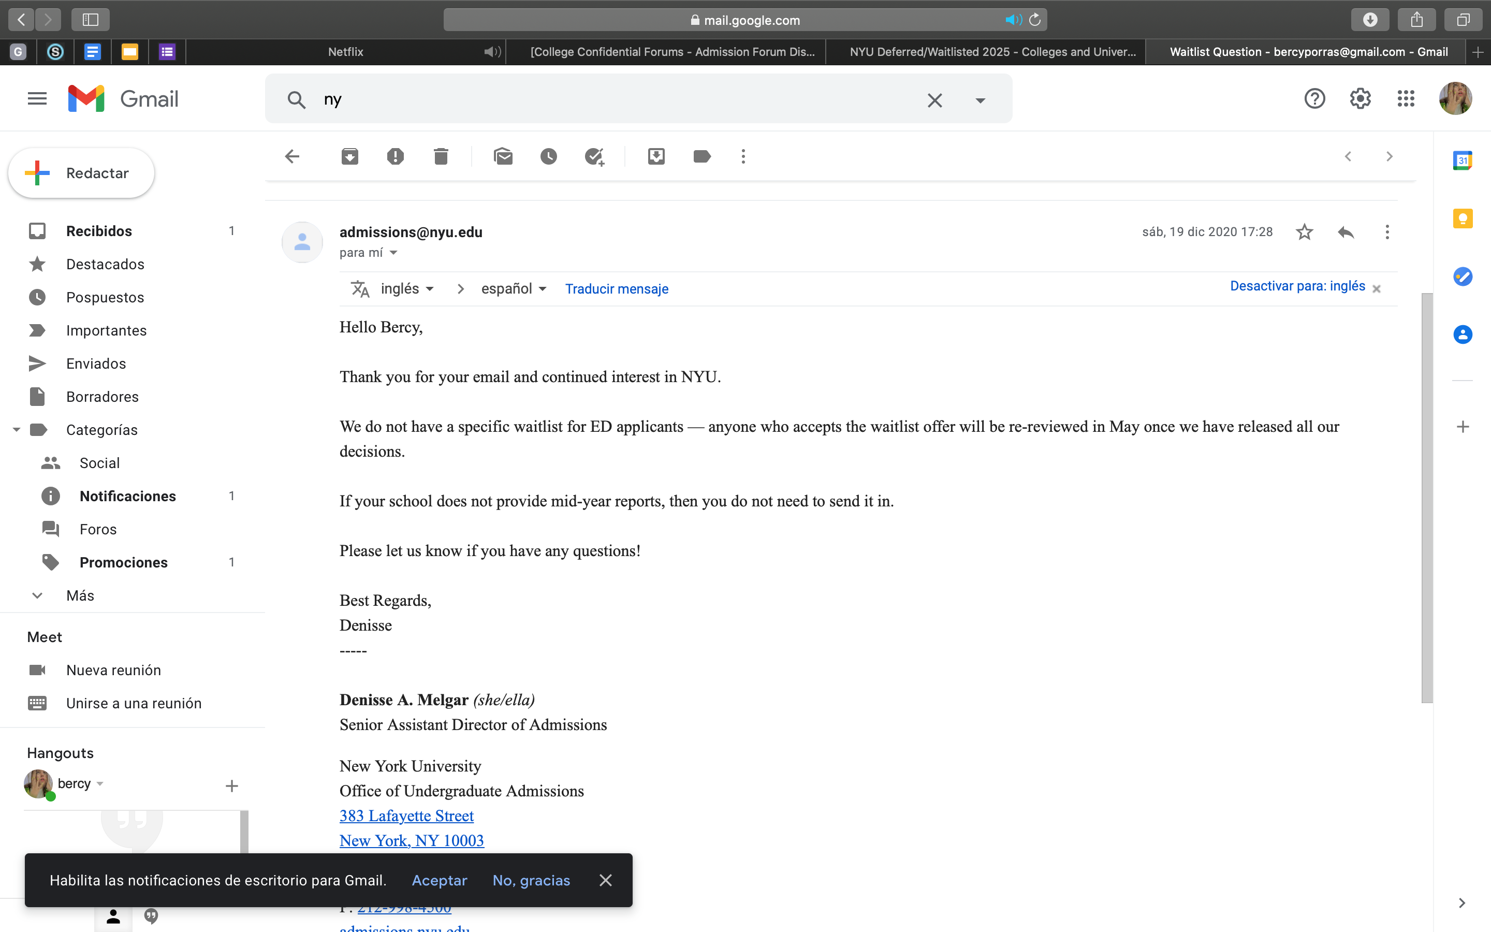Viewport: 1491px width, 932px height.
Task: Reply using the arrow icon beside the date
Action: [x=1346, y=232]
